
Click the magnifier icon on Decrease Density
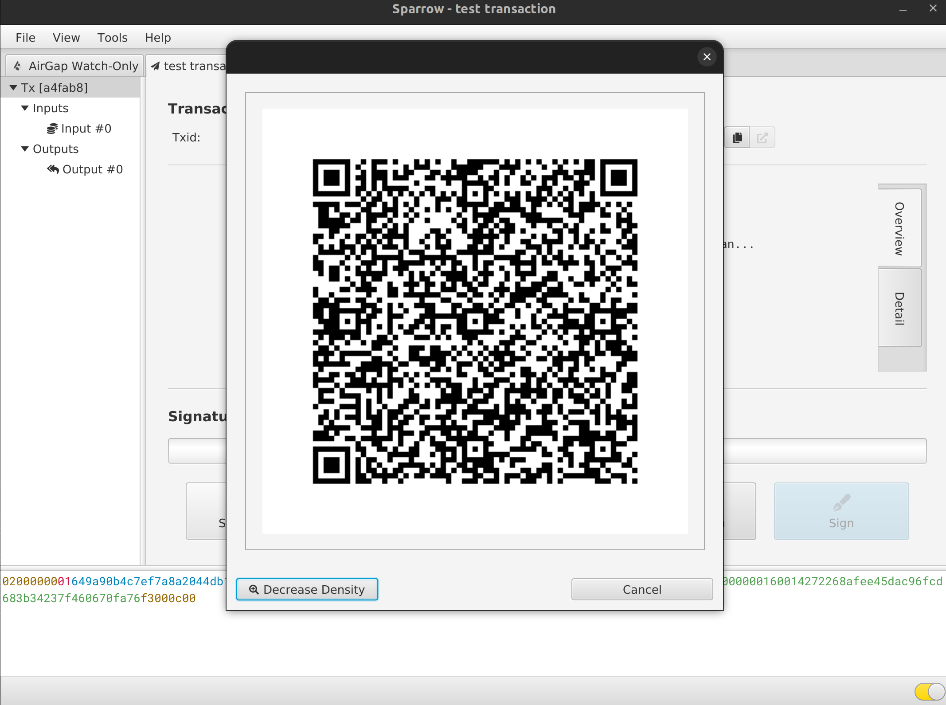point(254,589)
